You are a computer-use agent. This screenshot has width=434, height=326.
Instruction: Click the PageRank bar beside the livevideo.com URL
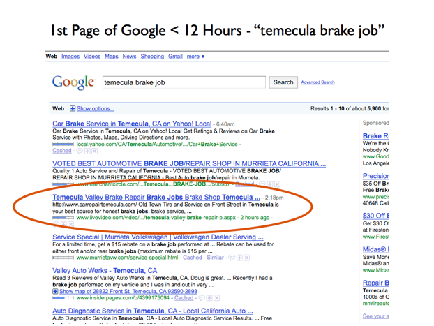(63, 218)
